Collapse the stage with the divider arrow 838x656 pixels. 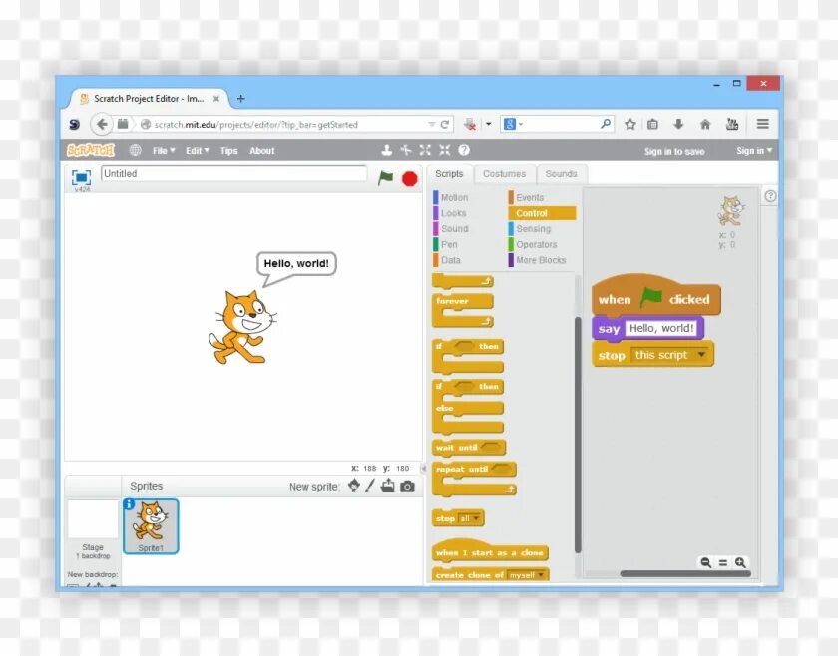point(423,469)
